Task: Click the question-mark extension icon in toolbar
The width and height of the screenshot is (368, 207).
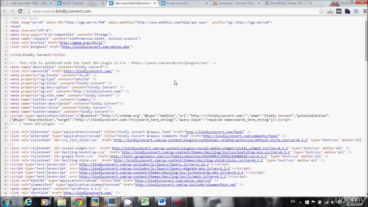Action: [330, 11]
